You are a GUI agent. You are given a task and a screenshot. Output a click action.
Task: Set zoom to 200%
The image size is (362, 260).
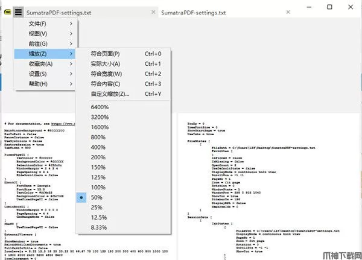coord(124,157)
